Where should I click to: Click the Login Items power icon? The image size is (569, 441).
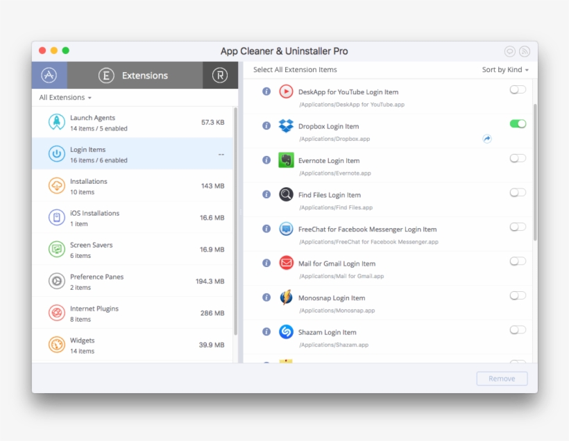[57, 154]
